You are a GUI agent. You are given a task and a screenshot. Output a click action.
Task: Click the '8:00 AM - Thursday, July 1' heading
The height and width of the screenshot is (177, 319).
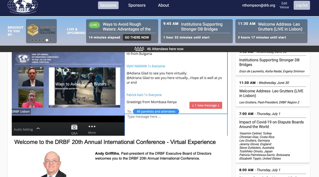click(260, 170)
